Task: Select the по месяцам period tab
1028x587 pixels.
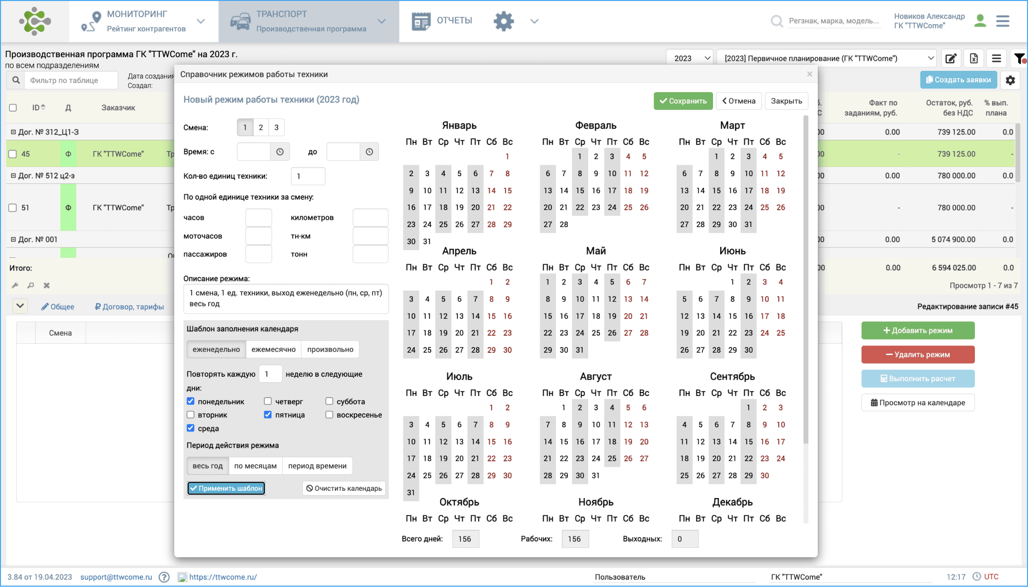Action: click(x=255, y=466)
